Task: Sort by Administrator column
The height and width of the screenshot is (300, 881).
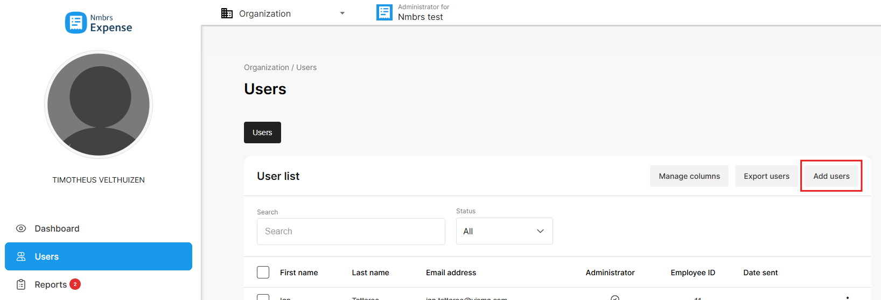Action: (x=610, y=273)
